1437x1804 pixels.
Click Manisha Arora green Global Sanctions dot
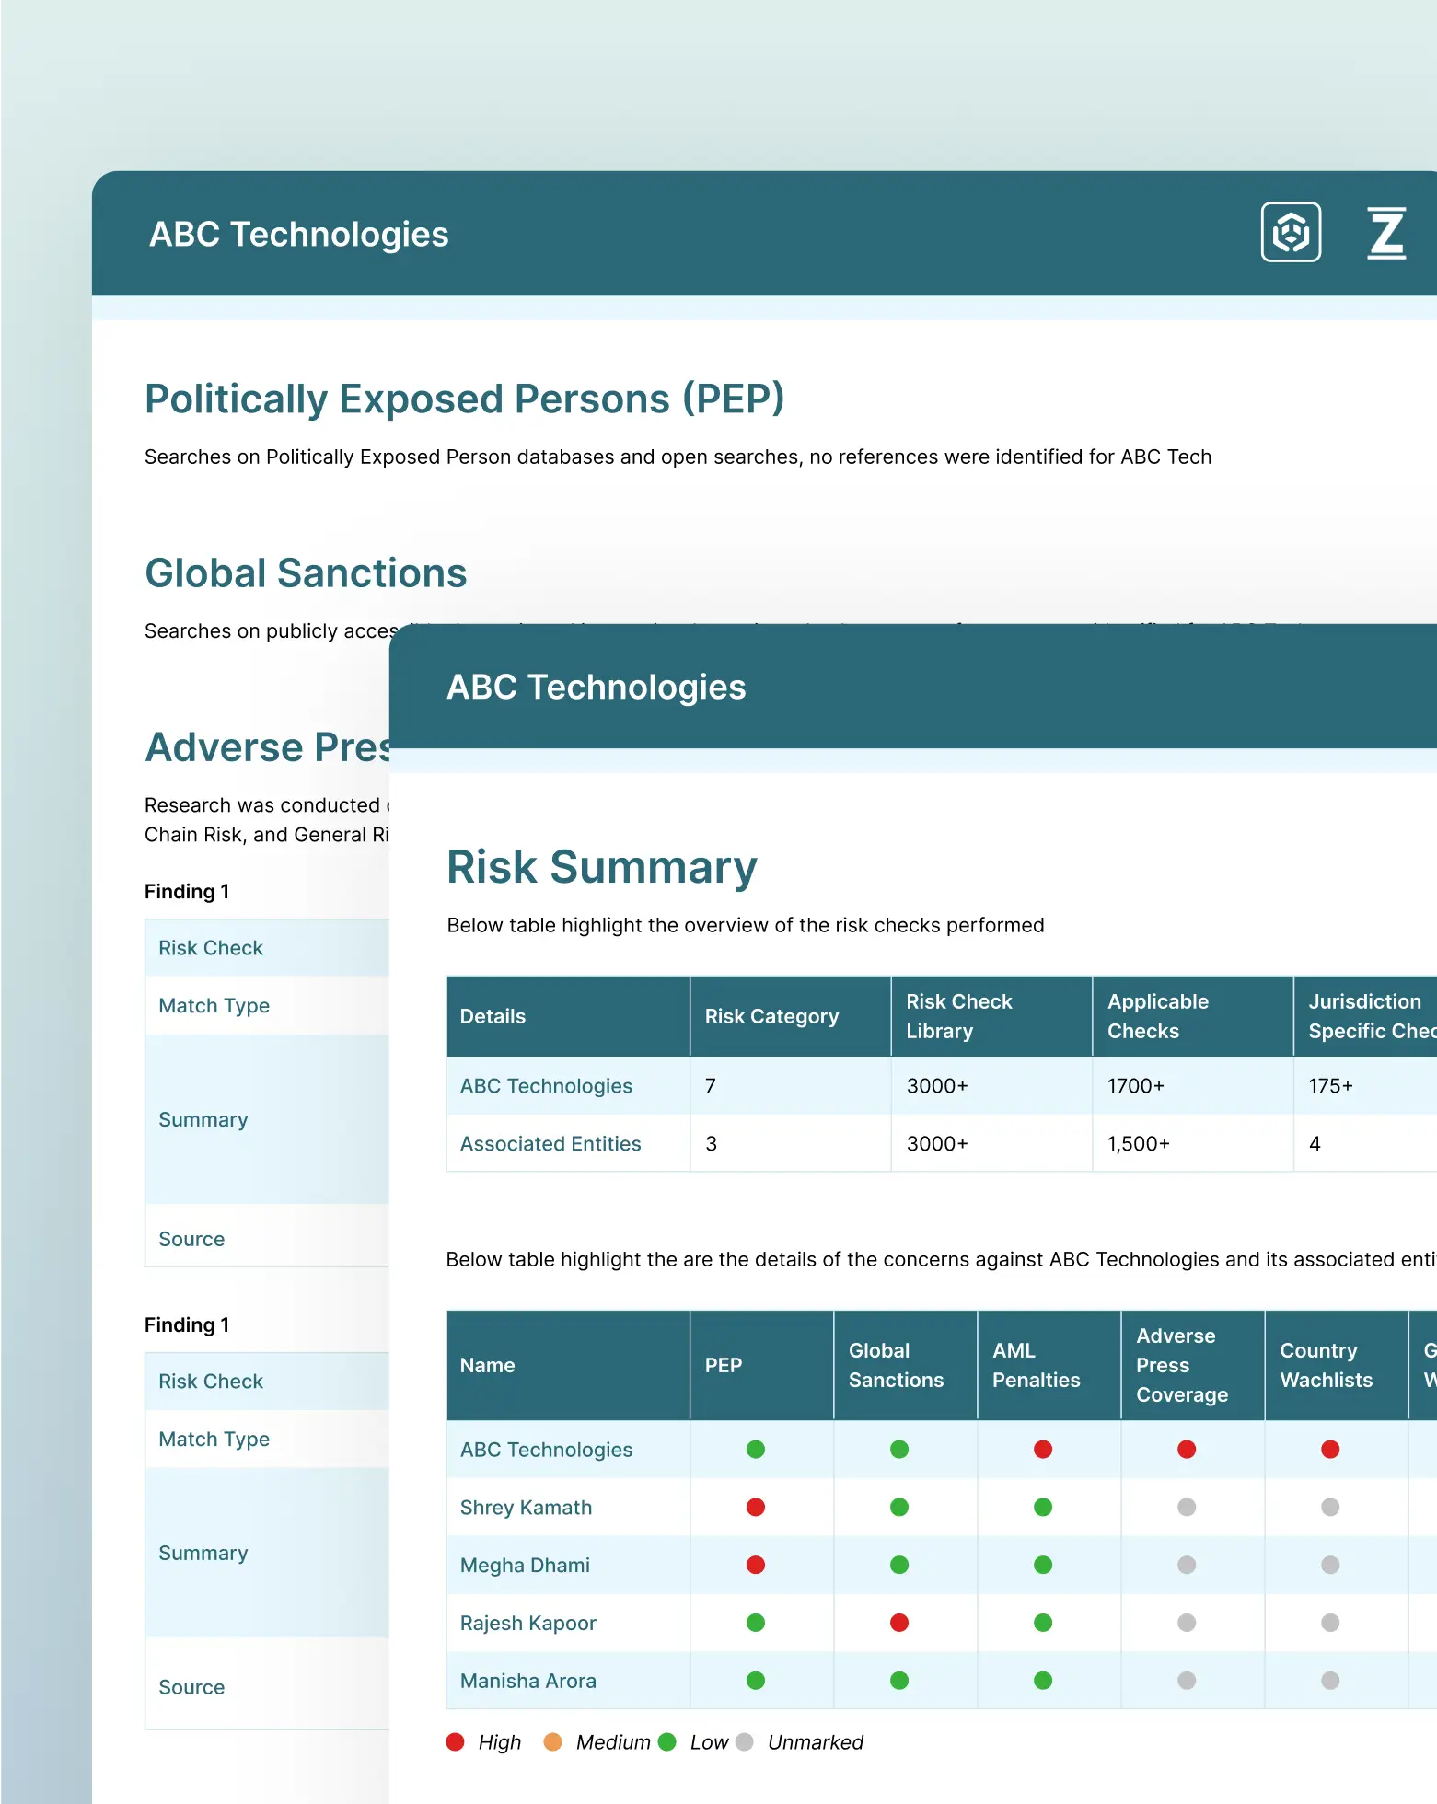coord(899,1681)
